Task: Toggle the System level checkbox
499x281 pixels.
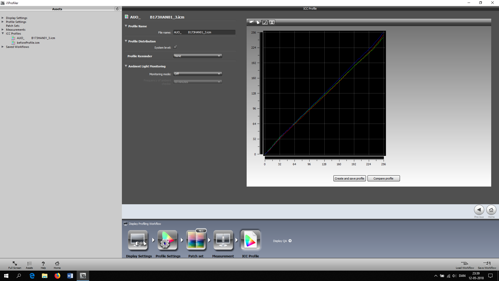Action: click(175, 47)
